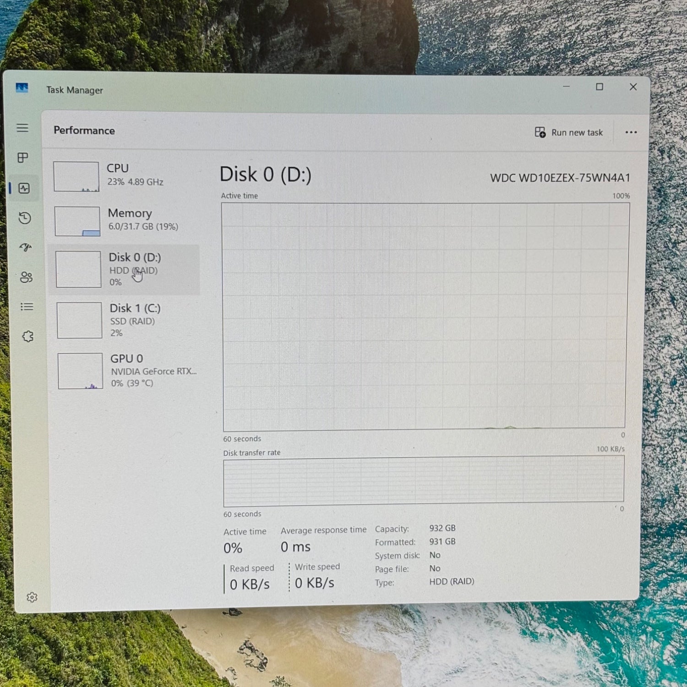The height and width of the screenshot is (687, 687).
Task: Select the Performance page icon
Action: pos(24,188)
